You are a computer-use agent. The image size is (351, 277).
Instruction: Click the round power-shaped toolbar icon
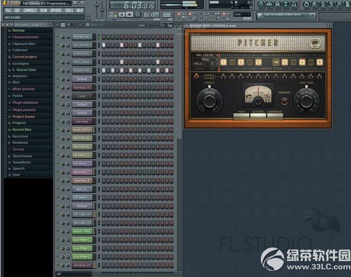[x=306, y=4]
